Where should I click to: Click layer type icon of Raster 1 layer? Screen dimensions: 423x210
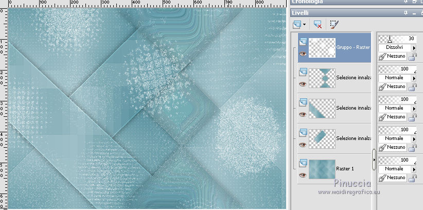[303, 163]
